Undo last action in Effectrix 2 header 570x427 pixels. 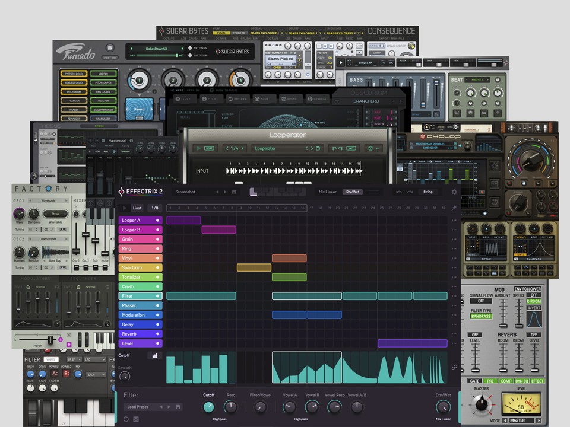pyautogui.click(x=399, y=192)
